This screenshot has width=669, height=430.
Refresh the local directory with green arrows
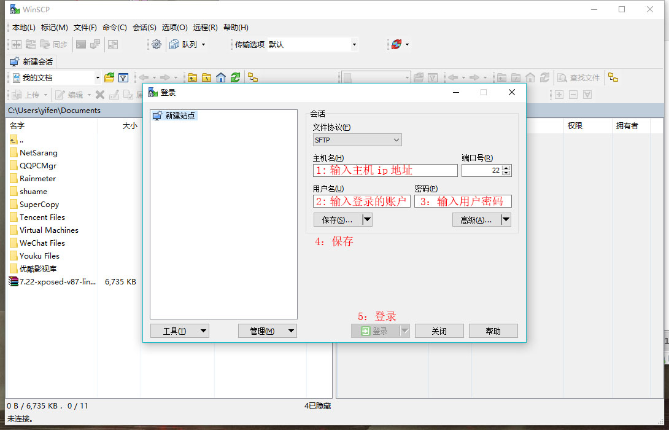(235, 77)
